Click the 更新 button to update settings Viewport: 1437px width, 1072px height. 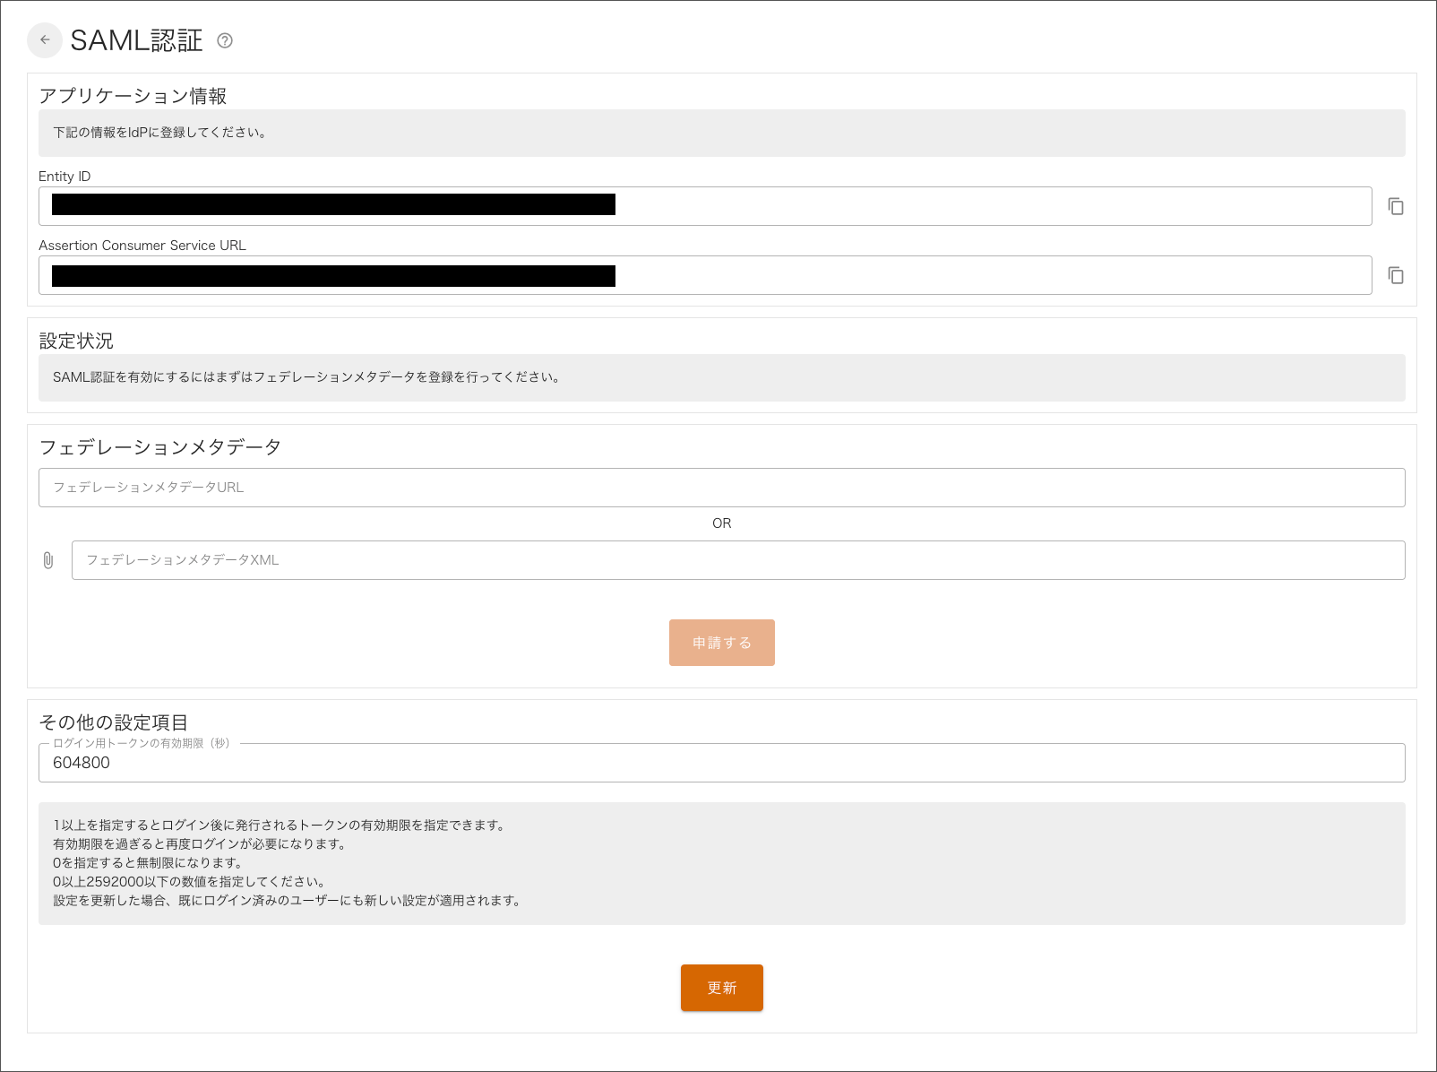[x=722, y=988]
